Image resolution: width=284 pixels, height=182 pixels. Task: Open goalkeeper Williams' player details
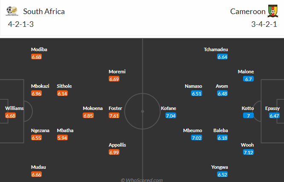click(x=14, y=108)
